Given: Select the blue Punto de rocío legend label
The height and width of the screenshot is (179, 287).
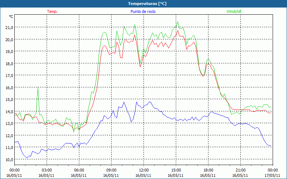Looking at the screenshot, I should (x=143, y=11).
